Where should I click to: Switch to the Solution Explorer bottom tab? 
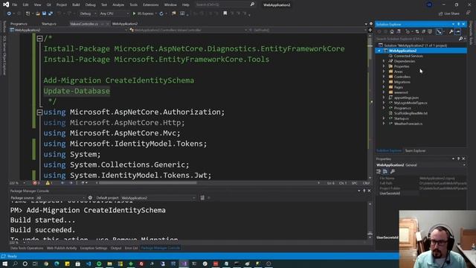pyautogui.click(x=389, y=150)
